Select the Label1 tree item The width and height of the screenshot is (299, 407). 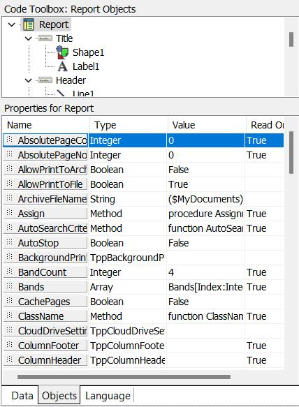[86, 67]
